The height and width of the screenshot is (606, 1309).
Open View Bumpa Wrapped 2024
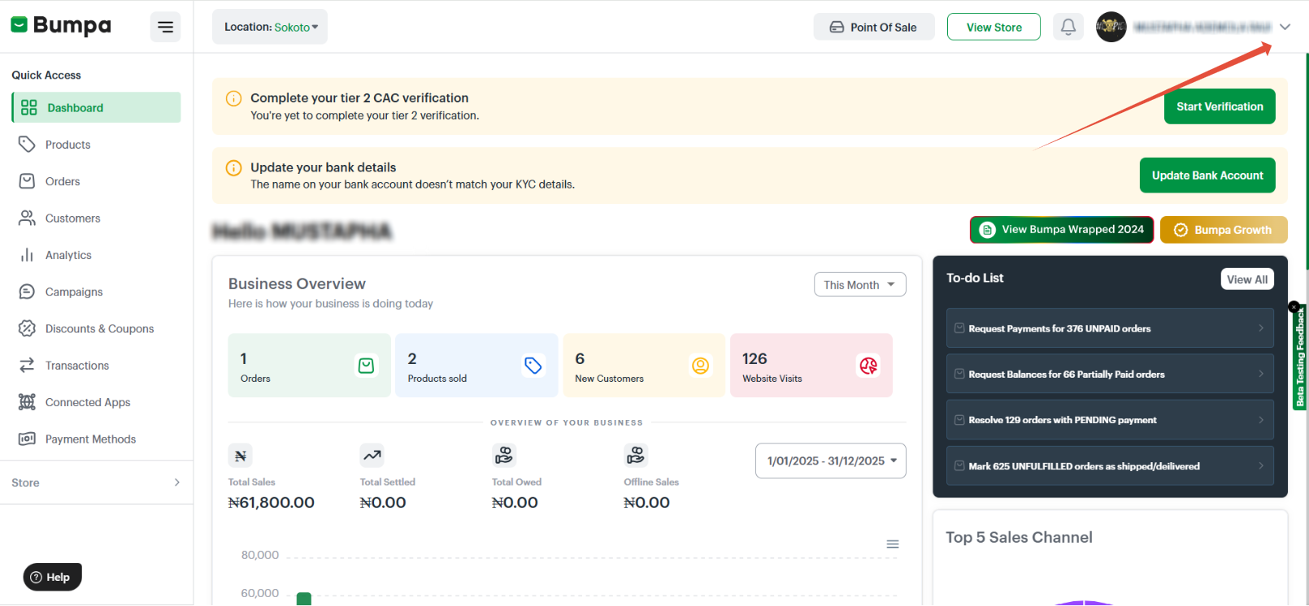pyautogui.click(x=1062, y=230)
